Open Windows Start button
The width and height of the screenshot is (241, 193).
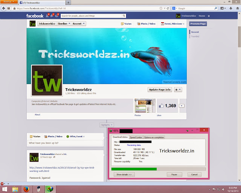pos(4,189)
